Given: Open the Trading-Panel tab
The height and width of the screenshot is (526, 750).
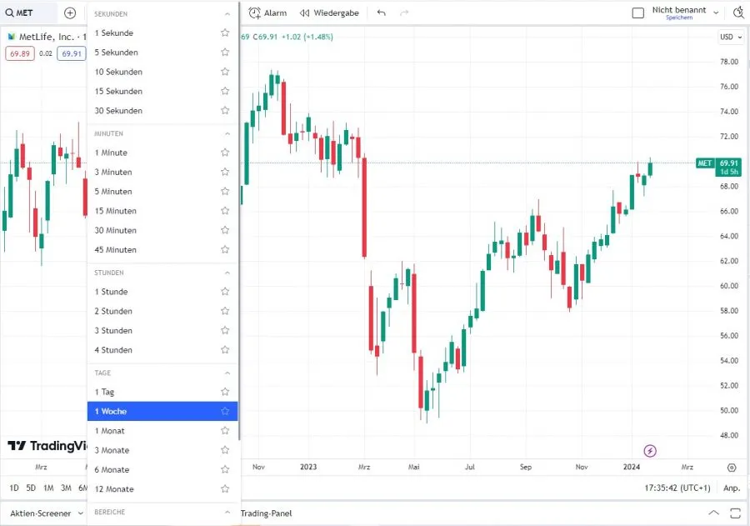Looking at the screenshot, I should [268, 513].
